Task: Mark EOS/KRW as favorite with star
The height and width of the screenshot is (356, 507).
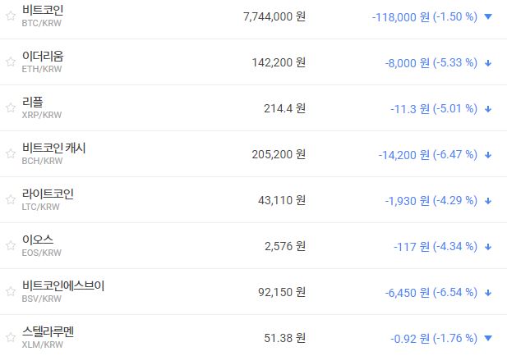Action: pos(10,246)
